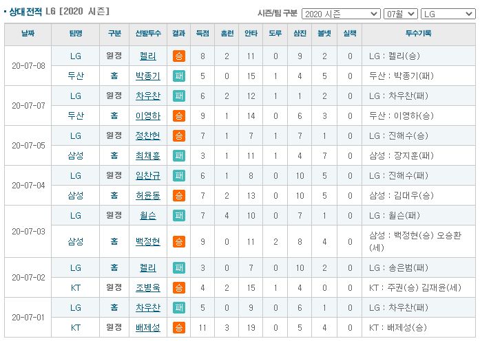Click the 승 badge in 백정현's row

(179, 242)
